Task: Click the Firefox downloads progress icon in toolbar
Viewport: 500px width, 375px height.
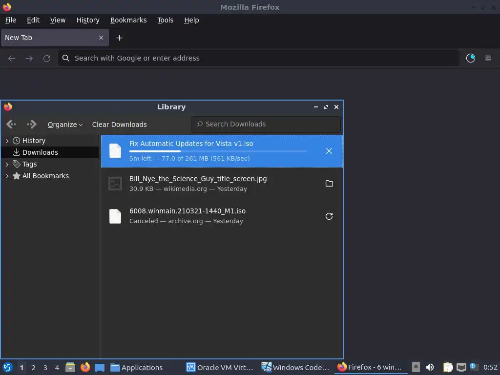Action: (470, 58)
